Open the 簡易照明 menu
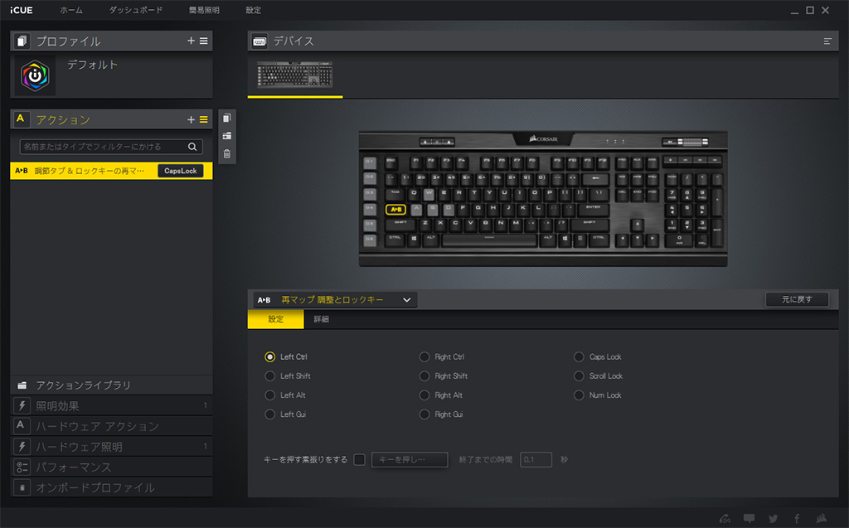Image resolution: width=849 pixels, height=528 pixels. pos(204,10)
